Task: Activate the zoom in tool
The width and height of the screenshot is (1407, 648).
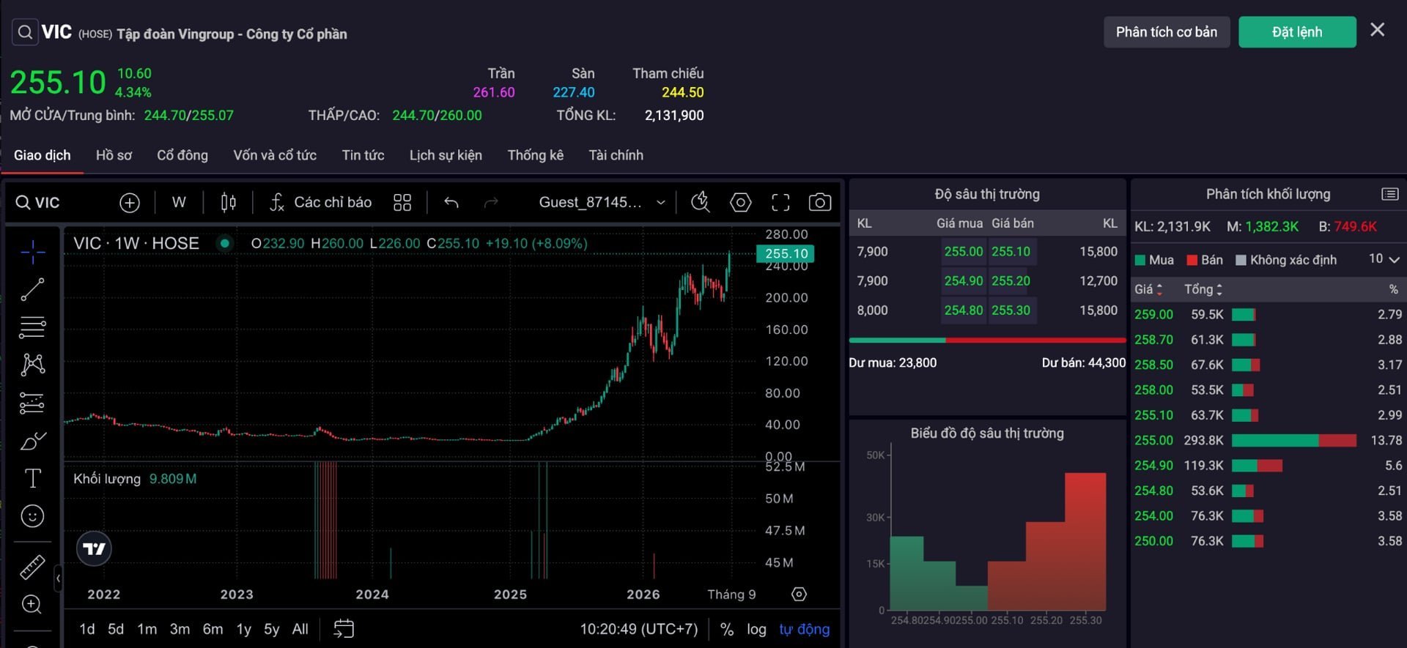Action: [x=32, y=604]
